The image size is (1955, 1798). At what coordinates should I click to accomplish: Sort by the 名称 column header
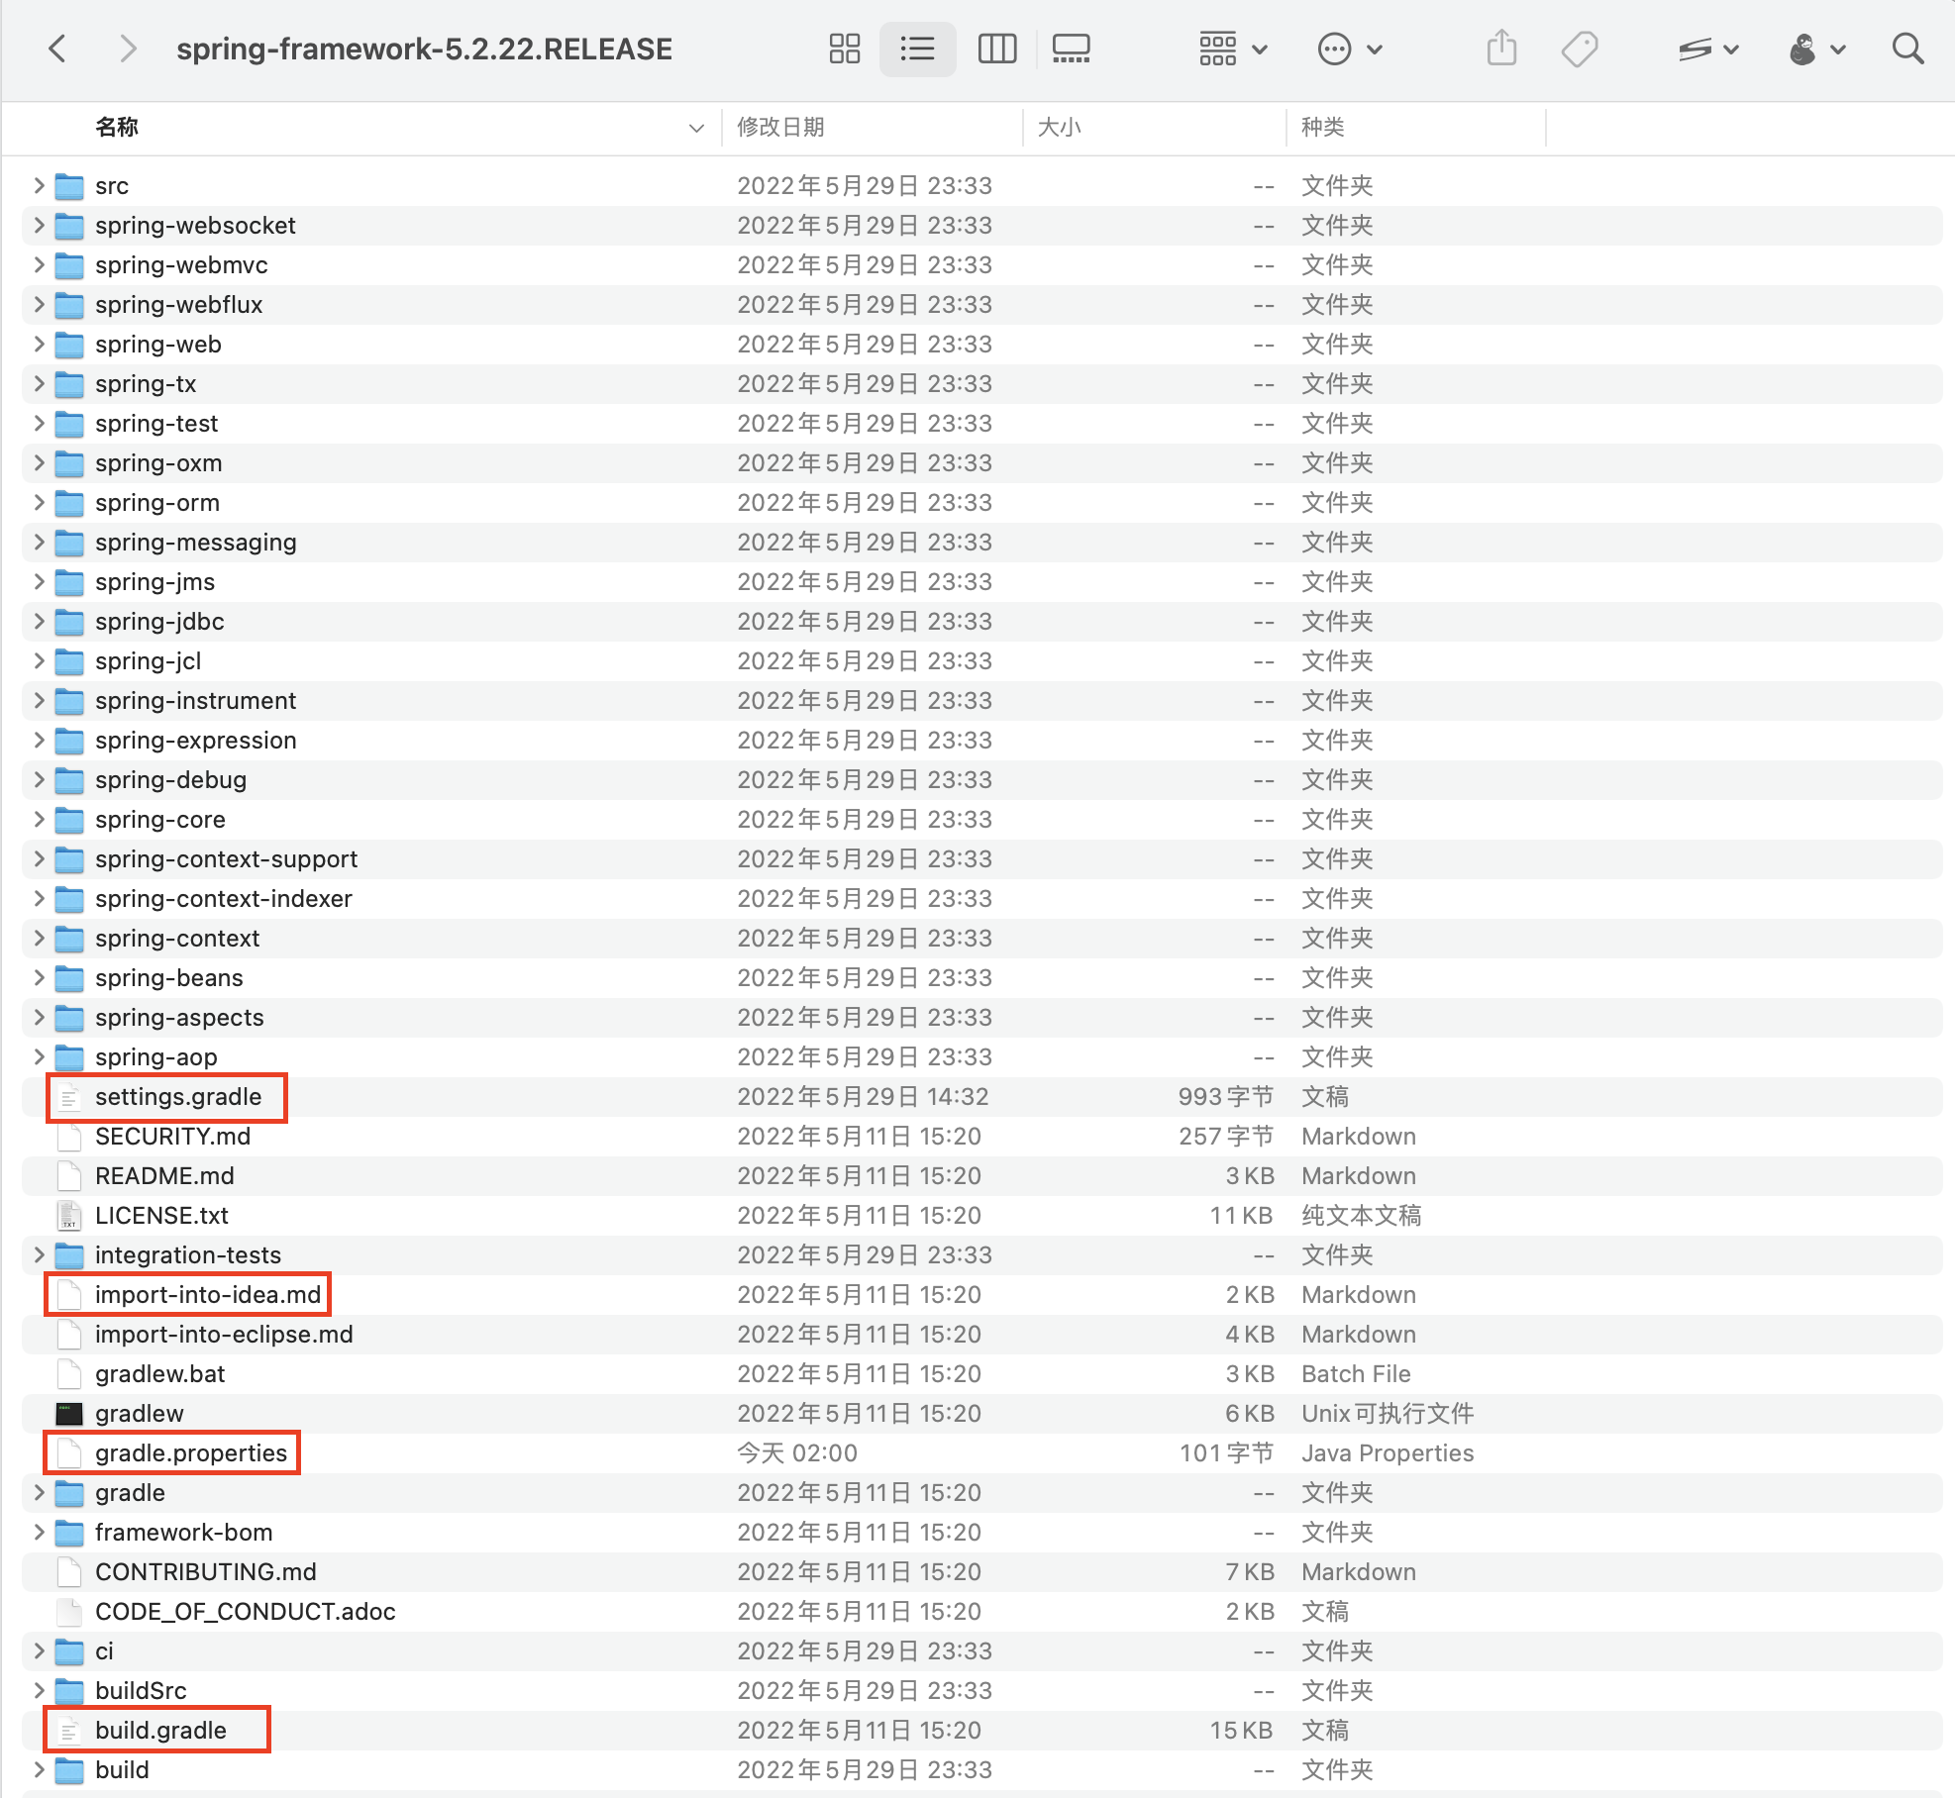pyautogui.click(x=117, y=127)
